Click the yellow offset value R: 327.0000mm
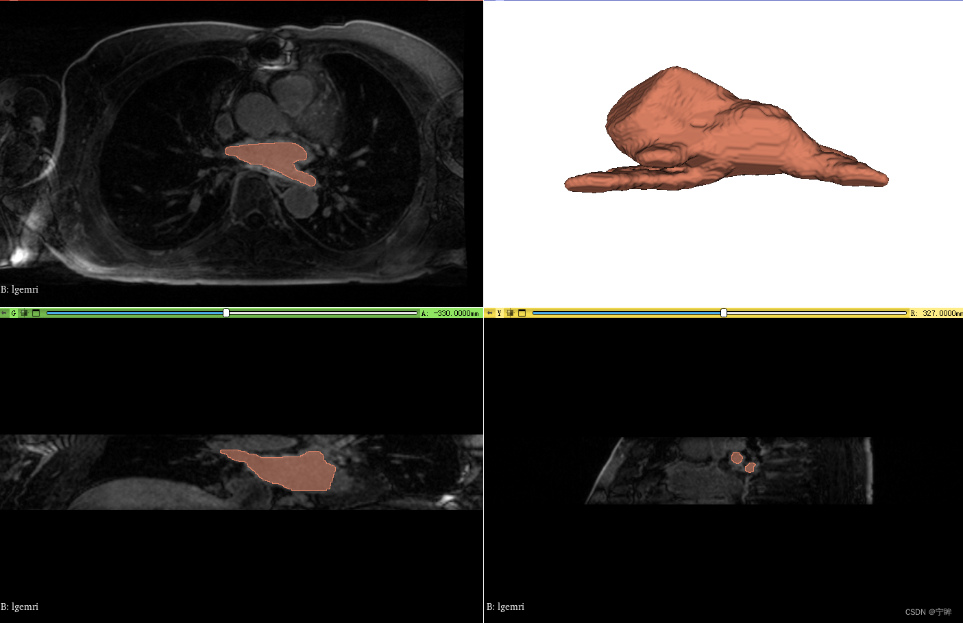Screen dimensions: 963x623 [x=936, y=313]
